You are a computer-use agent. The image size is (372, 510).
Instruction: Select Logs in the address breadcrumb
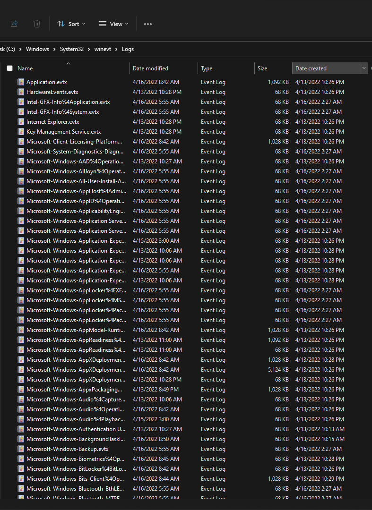[128, 49]
